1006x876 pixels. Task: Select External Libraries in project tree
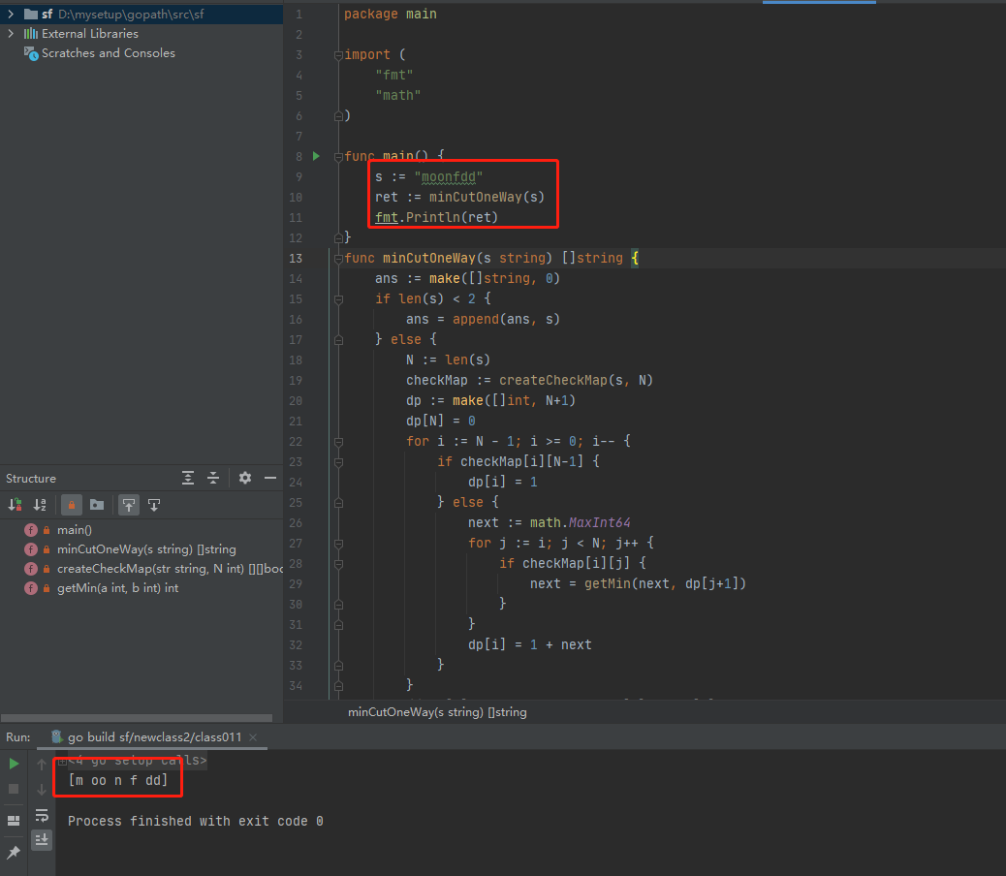[90, 33]
